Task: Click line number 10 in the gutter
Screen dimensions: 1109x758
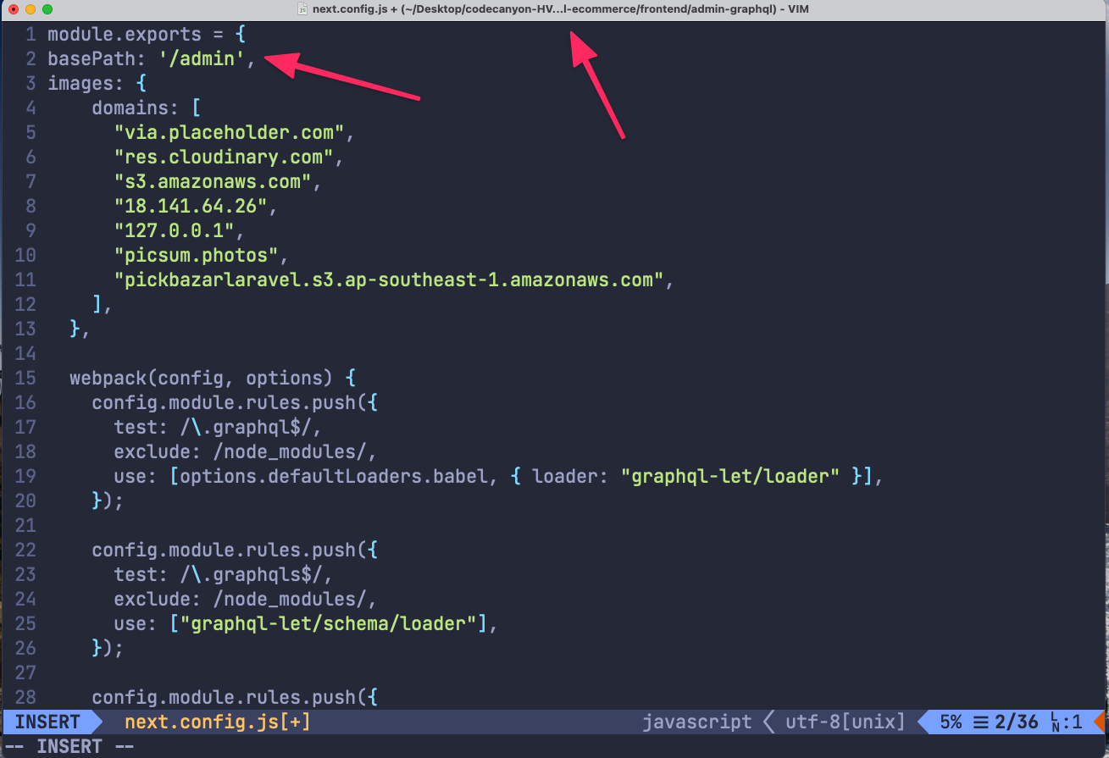Action: (x=25, y=256)
